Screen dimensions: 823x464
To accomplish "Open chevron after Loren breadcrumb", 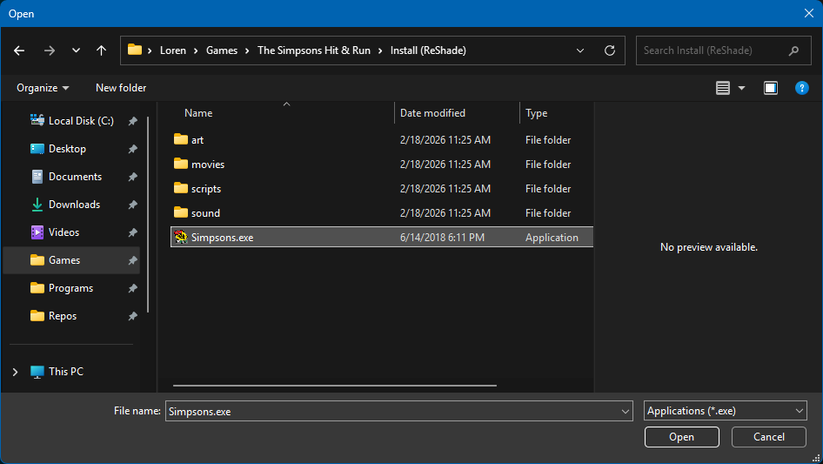I will (196, 50).
